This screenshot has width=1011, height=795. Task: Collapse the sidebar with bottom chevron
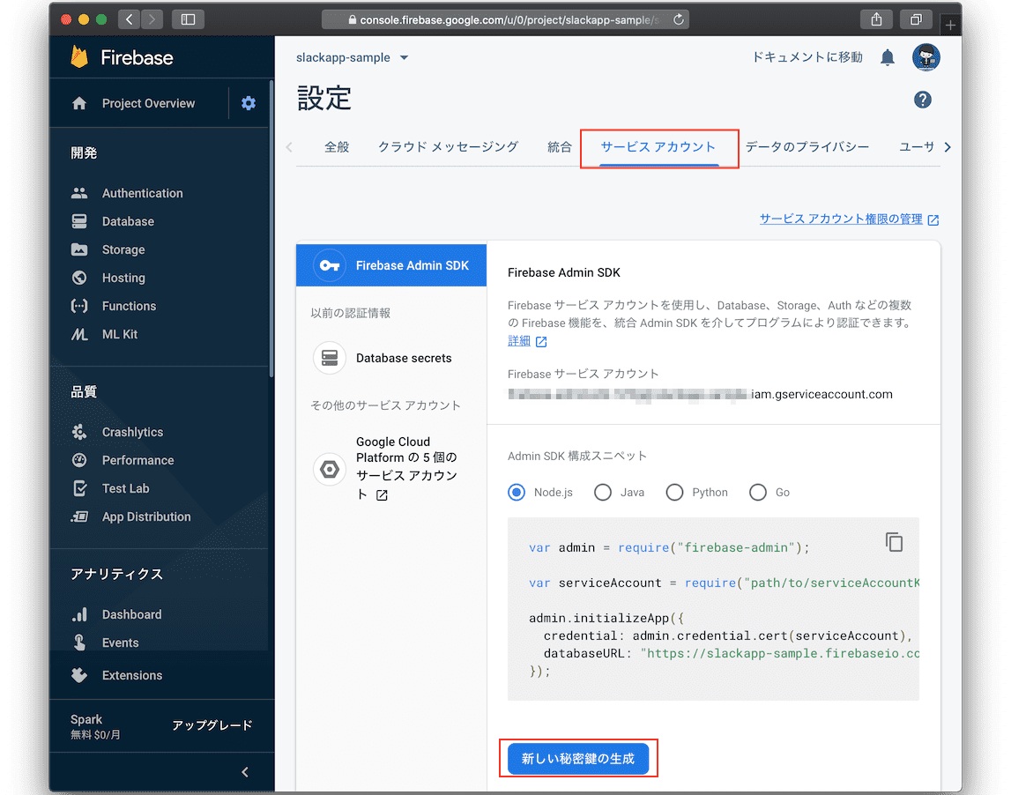point(245,772)
